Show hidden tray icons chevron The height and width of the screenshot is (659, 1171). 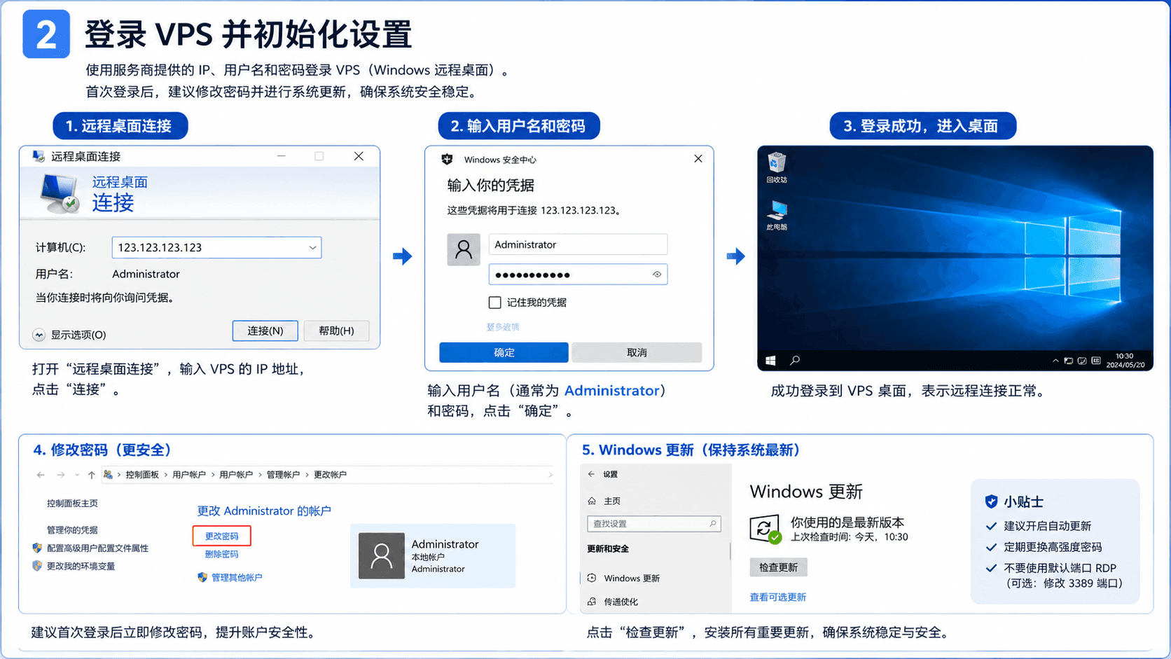click(1055, 361)
